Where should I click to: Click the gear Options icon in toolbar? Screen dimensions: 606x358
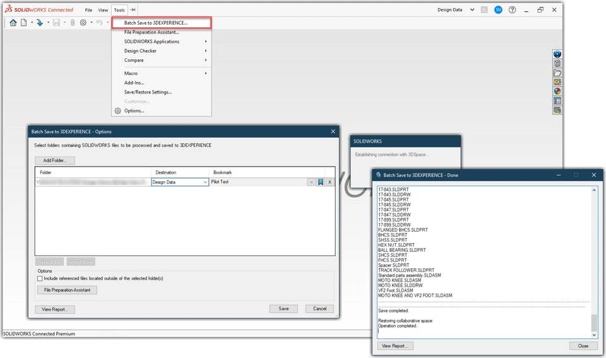(x=83, y=23)
